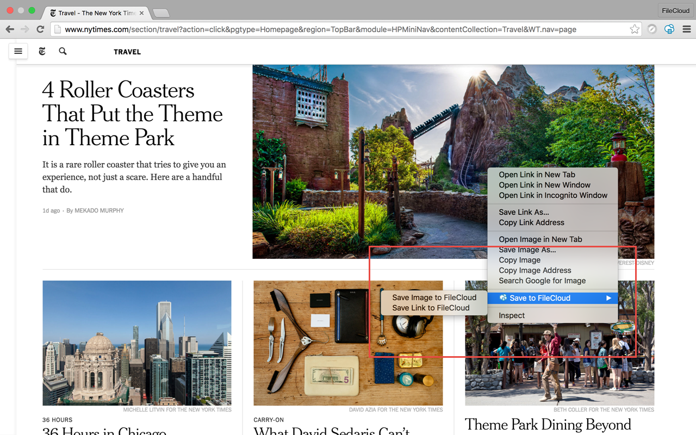Click the browser forward arrow
The image size is (696, 435).
pyautogui.click(x=24, y=29)
